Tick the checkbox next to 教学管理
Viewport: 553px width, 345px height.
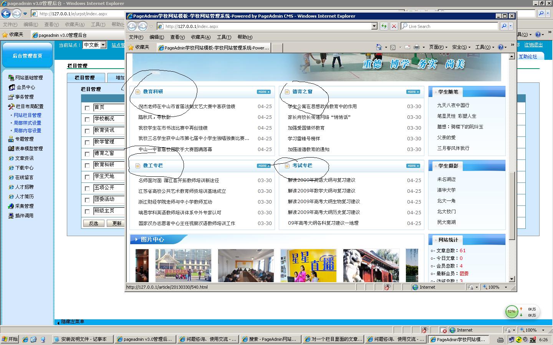pos(87,143)
